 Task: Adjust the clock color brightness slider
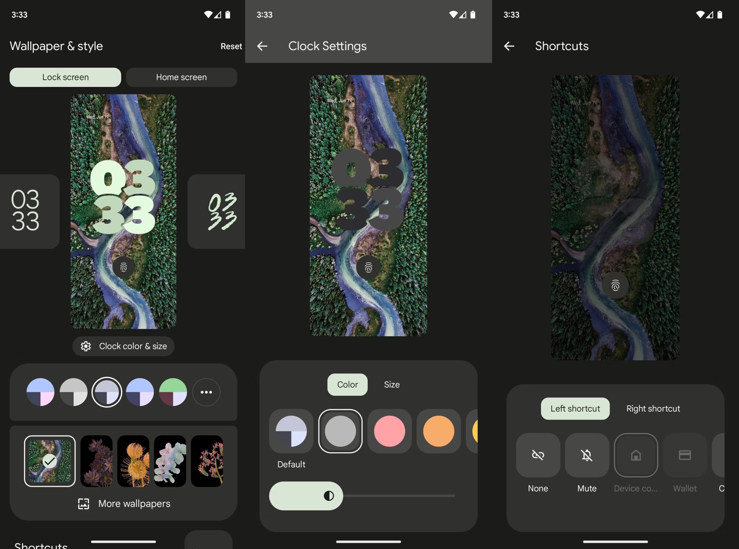pyautogui.click(x=329, y=496)
